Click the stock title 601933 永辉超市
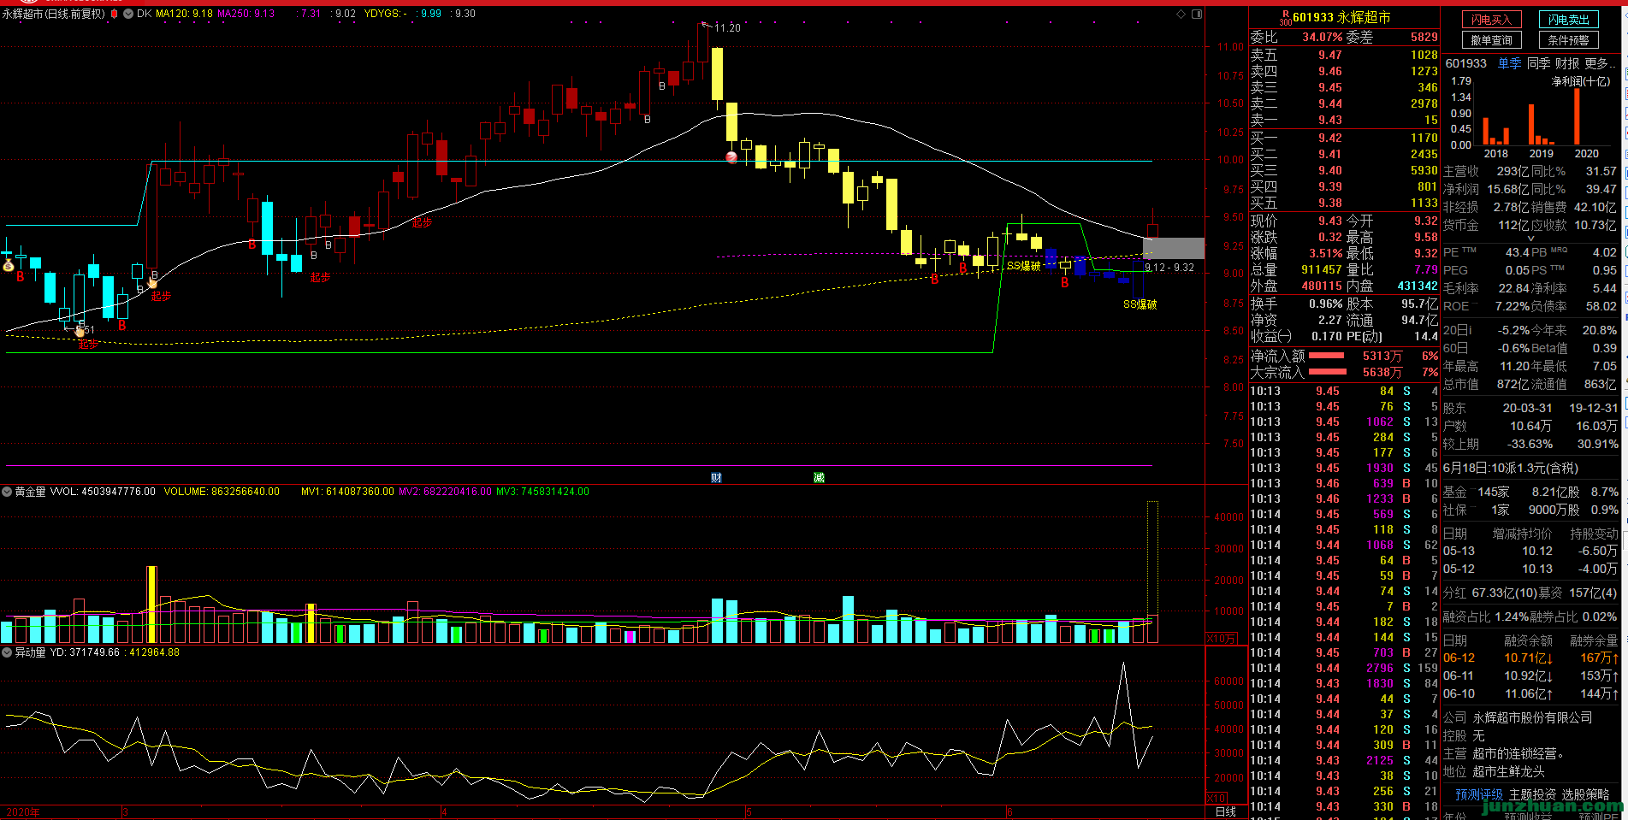Screen dimensions: 1628x820 tap(1341, 17)
